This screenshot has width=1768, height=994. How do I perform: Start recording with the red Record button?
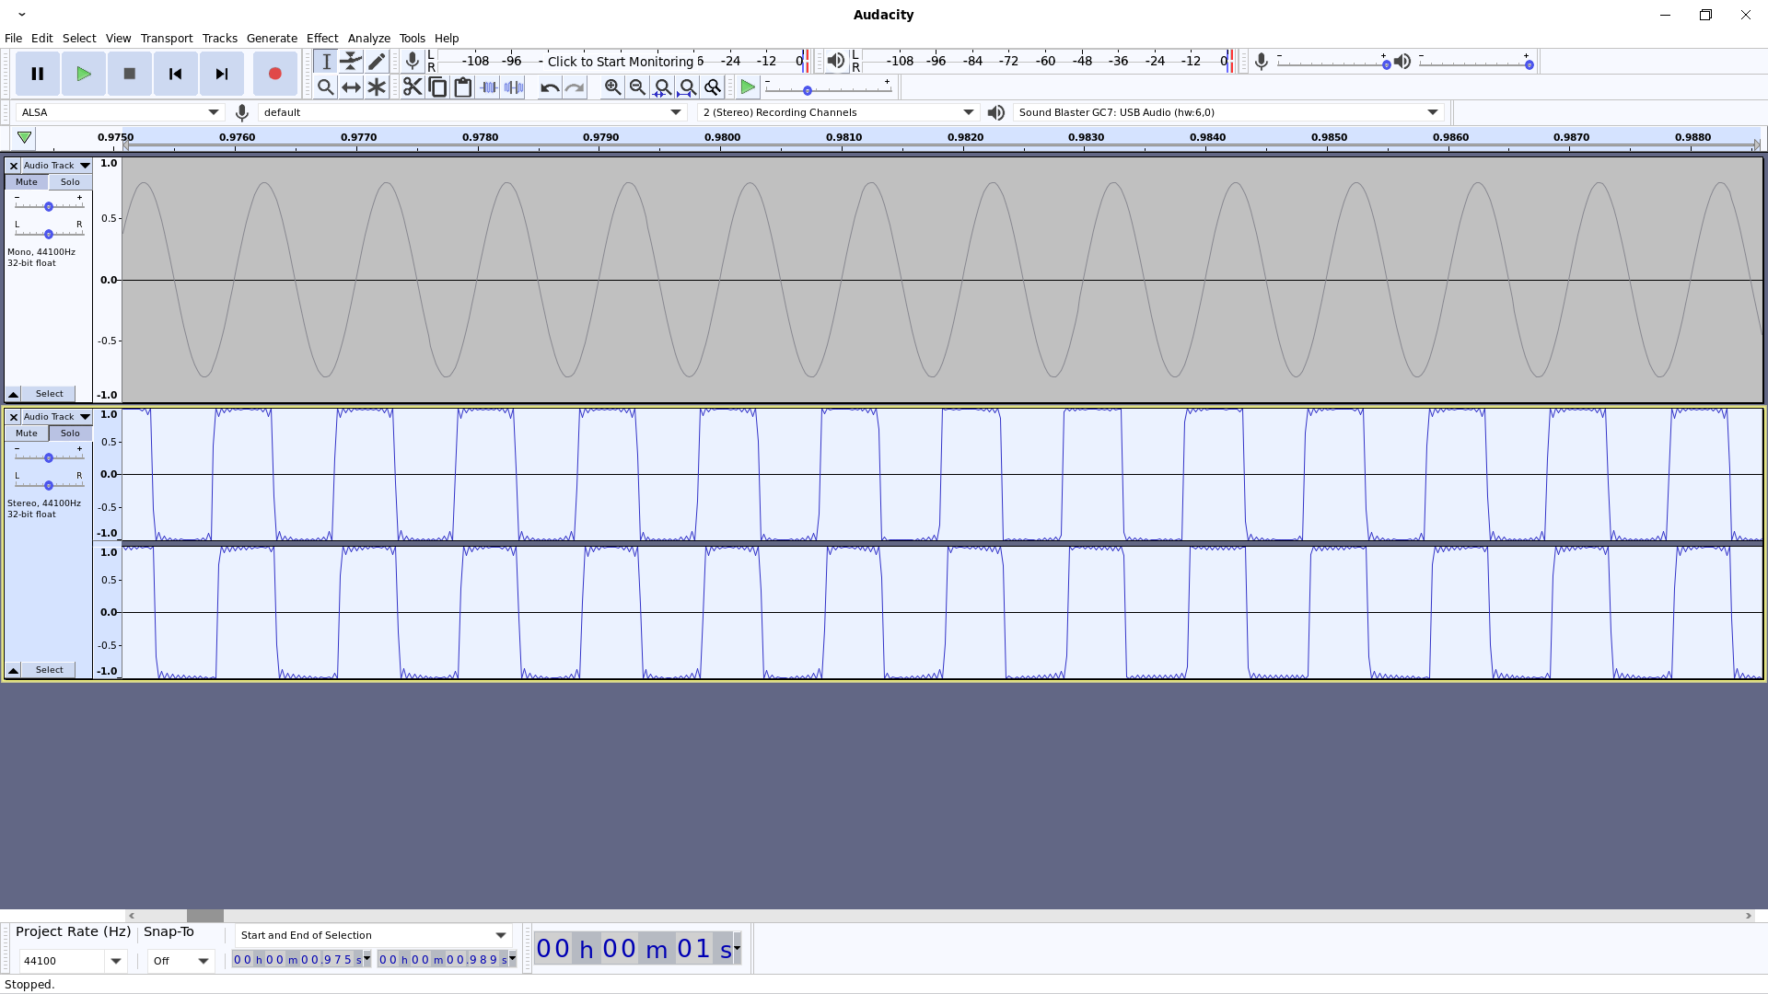(x=274, y=74)
